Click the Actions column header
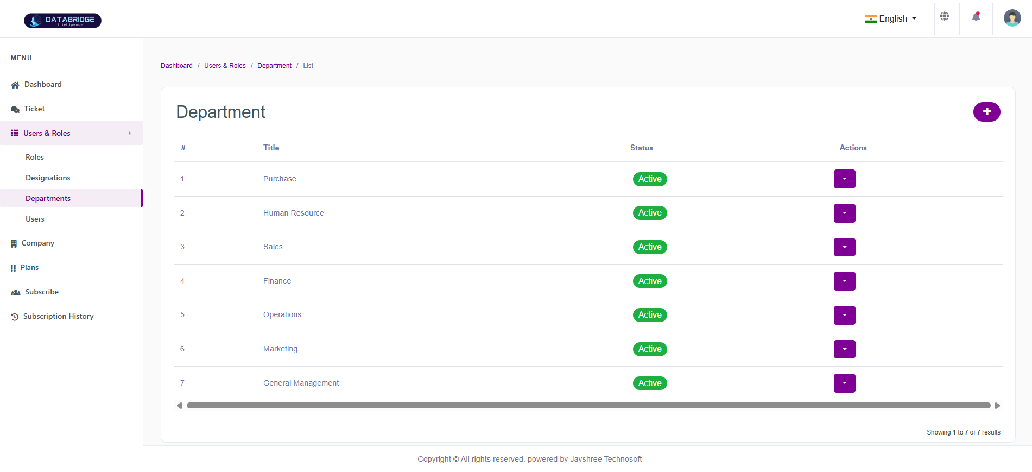 click(853, 148)
